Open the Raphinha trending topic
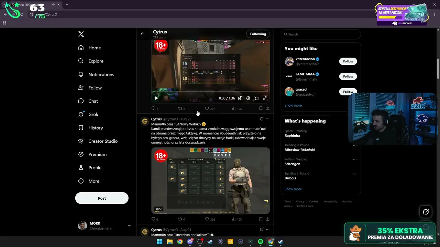440x247 pixels. pos(292,136)
